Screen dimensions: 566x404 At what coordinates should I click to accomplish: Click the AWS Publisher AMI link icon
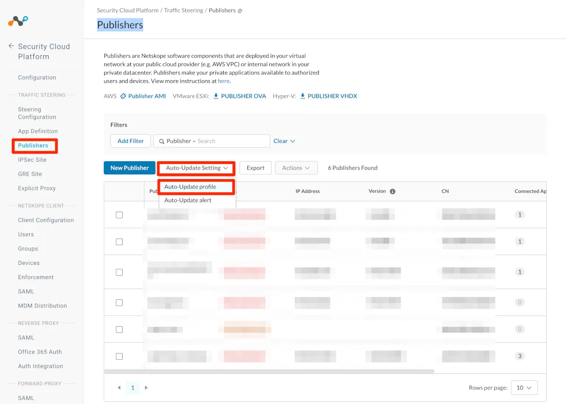(123, 96)
